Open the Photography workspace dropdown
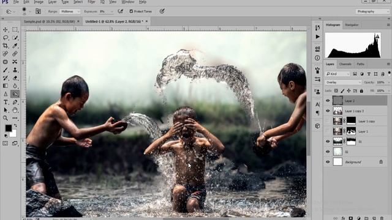The height and width of the screenshot is (220, 392). tap(372, 12)
